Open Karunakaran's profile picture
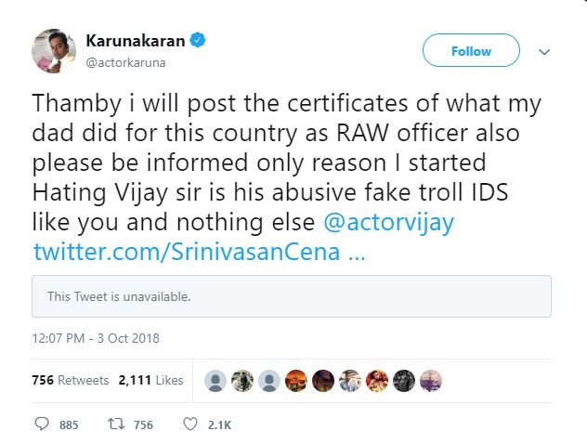This screenshot has width=587, height=444. pos(54,50)
